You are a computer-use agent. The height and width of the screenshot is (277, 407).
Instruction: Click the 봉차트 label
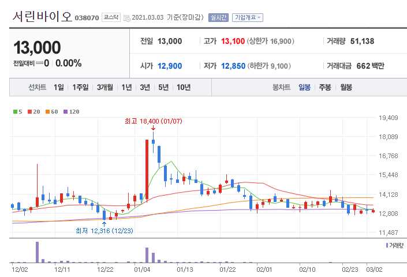(281, 87)
